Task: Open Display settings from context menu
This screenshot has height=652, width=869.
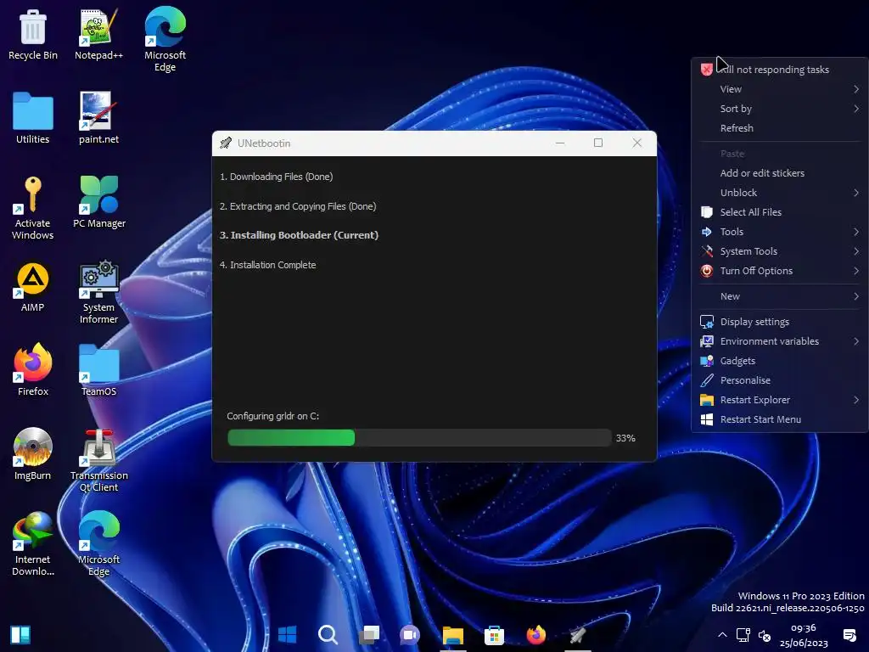Action: tap(781, 322)
